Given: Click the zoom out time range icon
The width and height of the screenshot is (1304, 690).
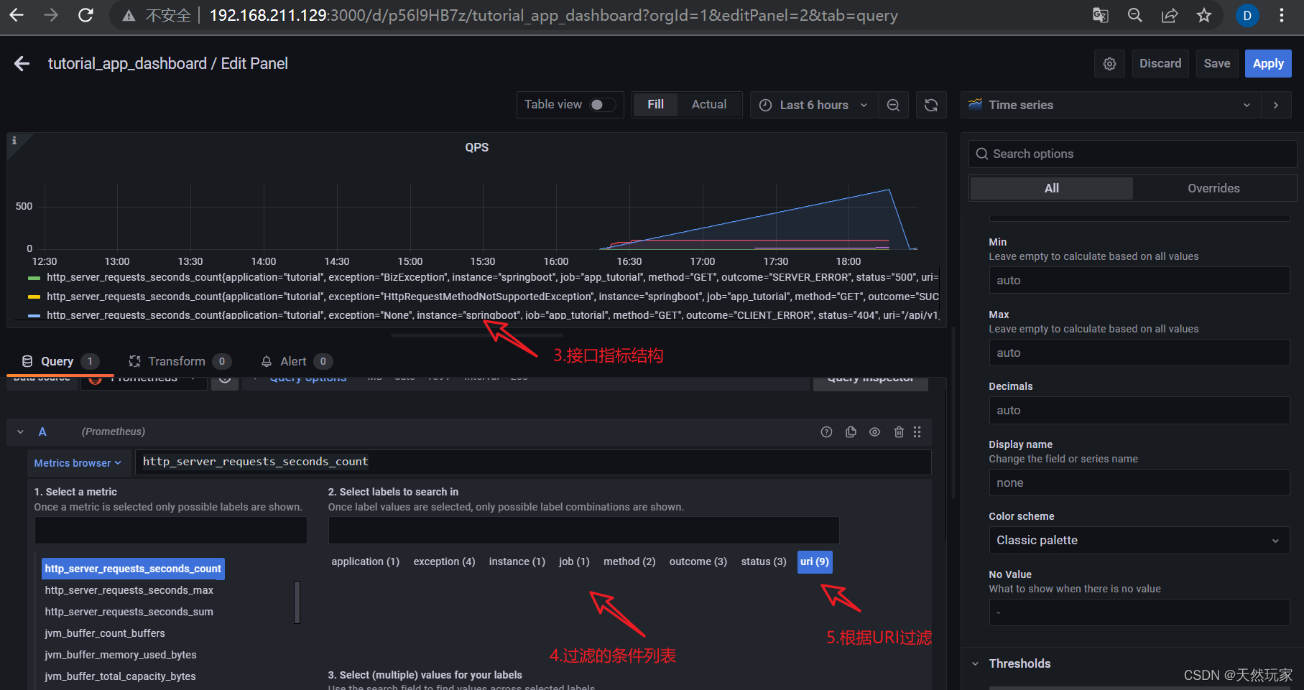Looking at the screenshot, I should point(893,105).
